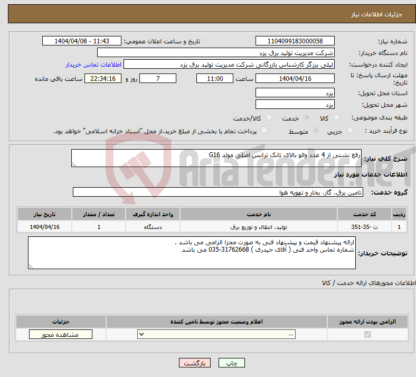This screenshot has height=377, width=416.
Task: Toggle mandatory license checkbox in permits table
Action: [367, 334]
